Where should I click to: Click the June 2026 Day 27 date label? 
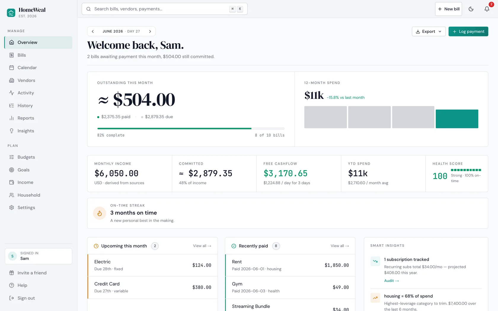click(x=121, y=31)
